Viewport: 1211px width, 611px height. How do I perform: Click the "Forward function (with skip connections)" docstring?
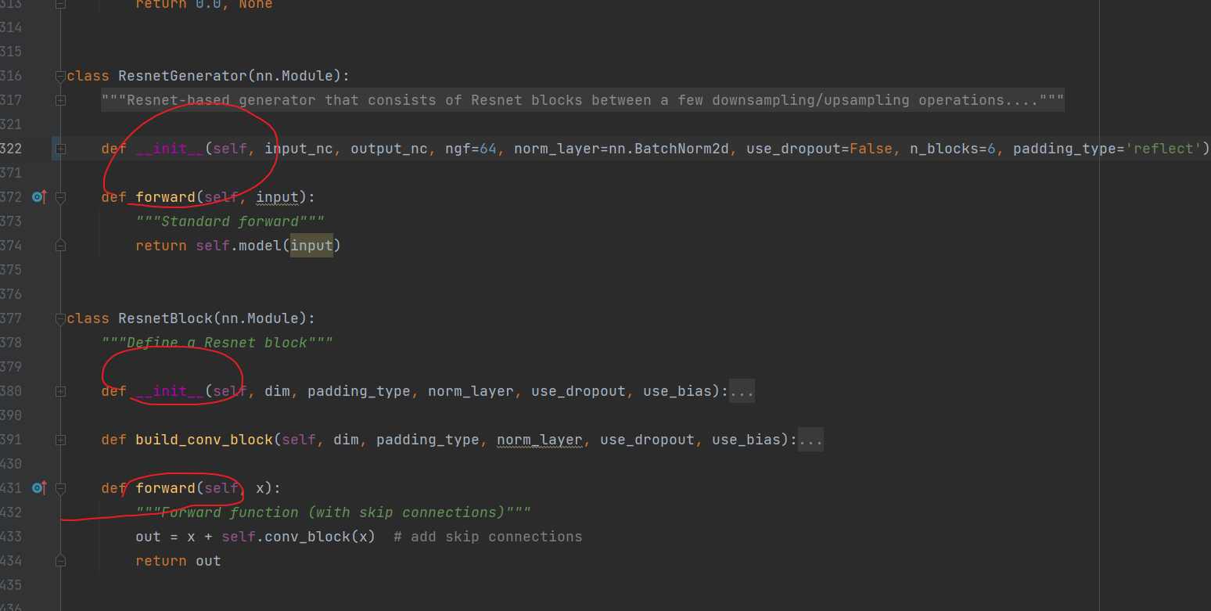(333, 512)
